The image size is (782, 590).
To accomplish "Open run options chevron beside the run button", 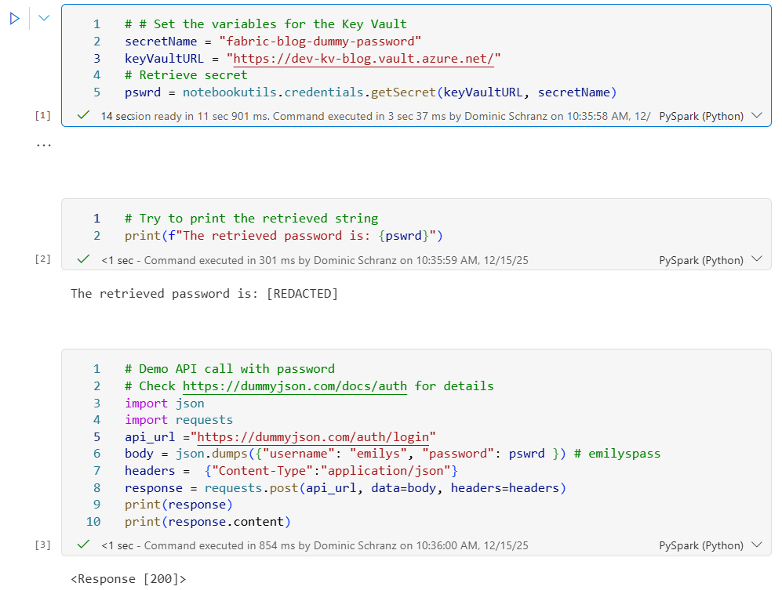I will tap(44, 19).
